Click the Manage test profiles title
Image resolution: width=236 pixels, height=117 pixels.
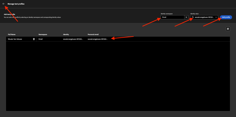point(16,4)
